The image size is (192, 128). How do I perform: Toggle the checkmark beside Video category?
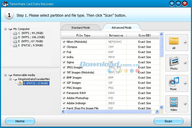(x=185, y=104)
